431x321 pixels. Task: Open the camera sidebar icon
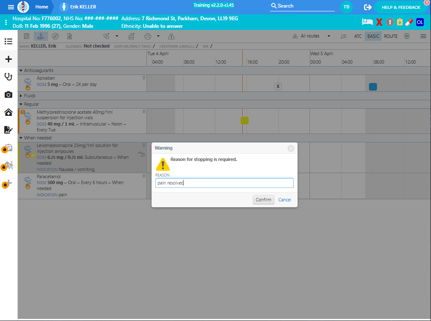coord(8,95)
